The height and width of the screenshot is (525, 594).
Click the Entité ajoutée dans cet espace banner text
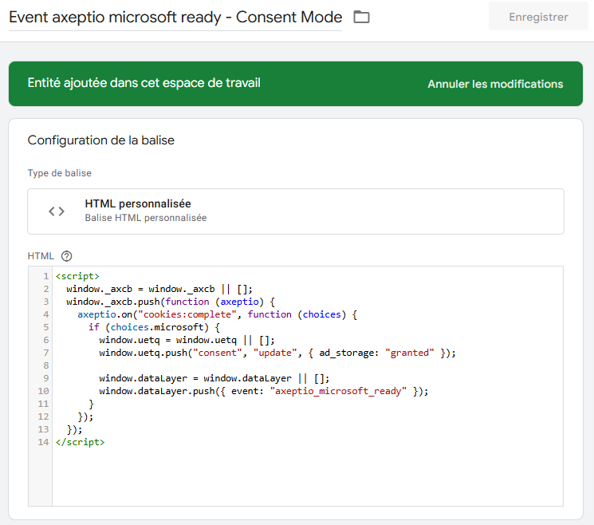tap(144, 83)
